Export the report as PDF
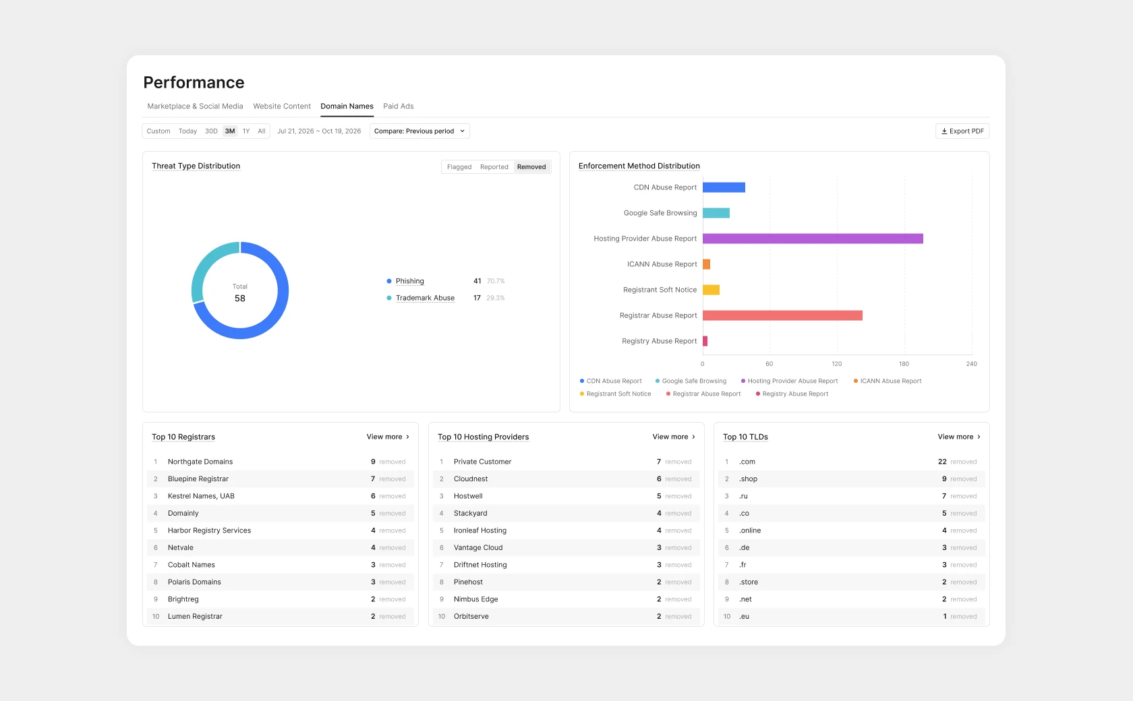The height and width of the screenshot is (701, 1133). pyautogui.click(x=962, y=131)
